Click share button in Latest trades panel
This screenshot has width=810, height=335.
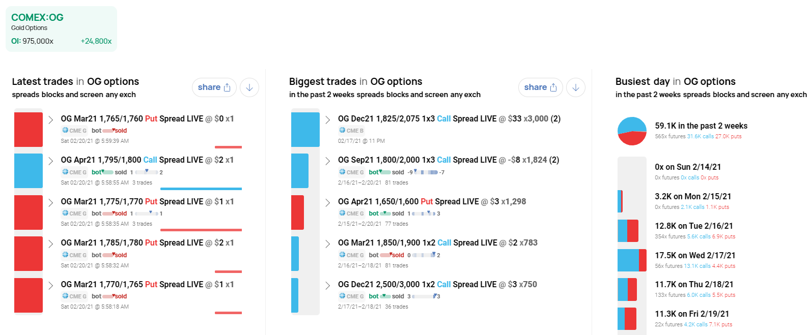click(214, 87)
